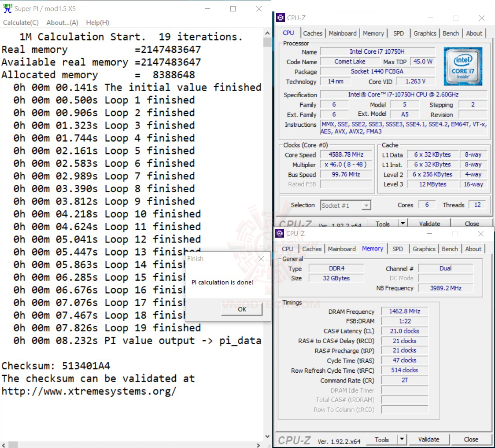Close the lower CPU-Z Memory window via title bar X

click(x=480, y=234)
